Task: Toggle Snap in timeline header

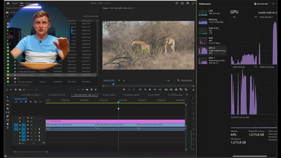Action: tap(21, 102)
